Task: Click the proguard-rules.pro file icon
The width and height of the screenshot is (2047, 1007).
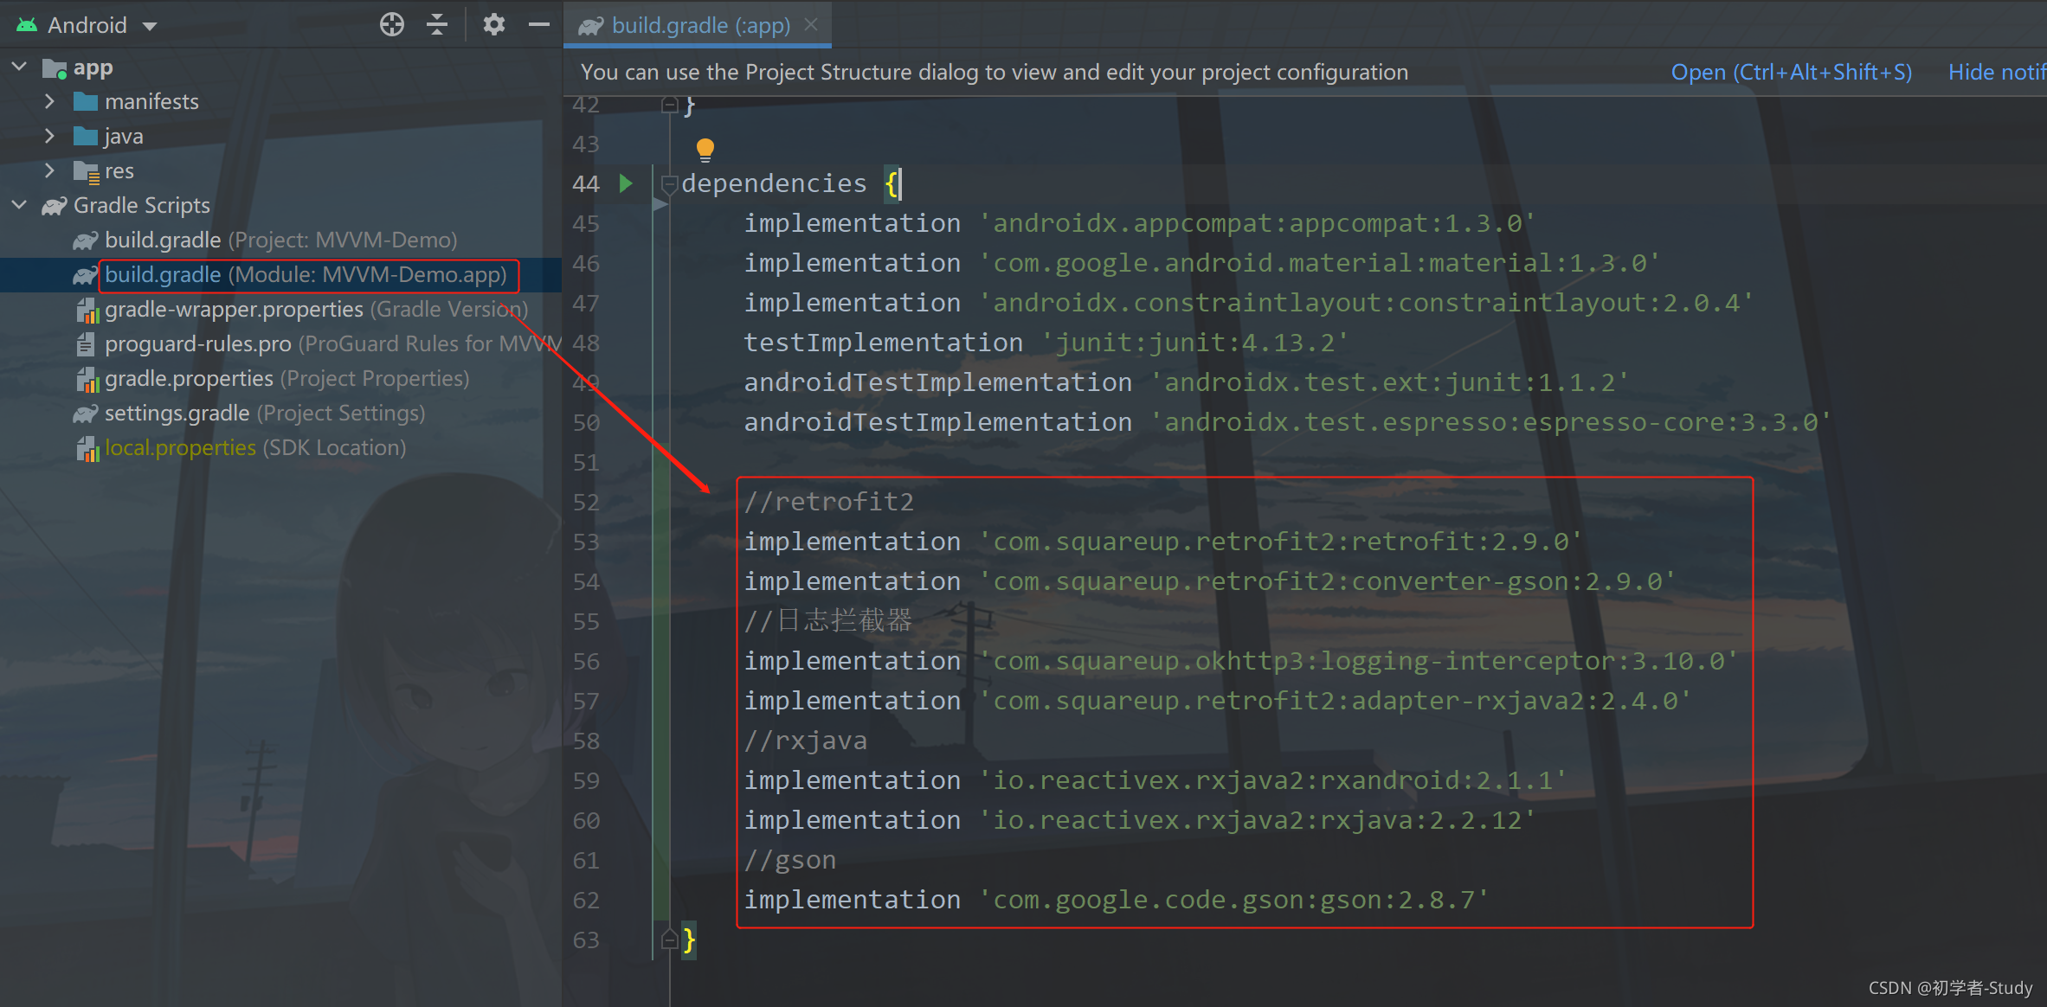Action: (86, 344)
